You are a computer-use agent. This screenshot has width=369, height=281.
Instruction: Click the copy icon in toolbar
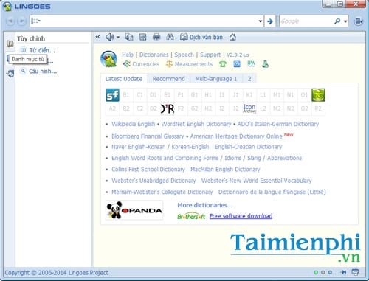click(x=129, y=37)
